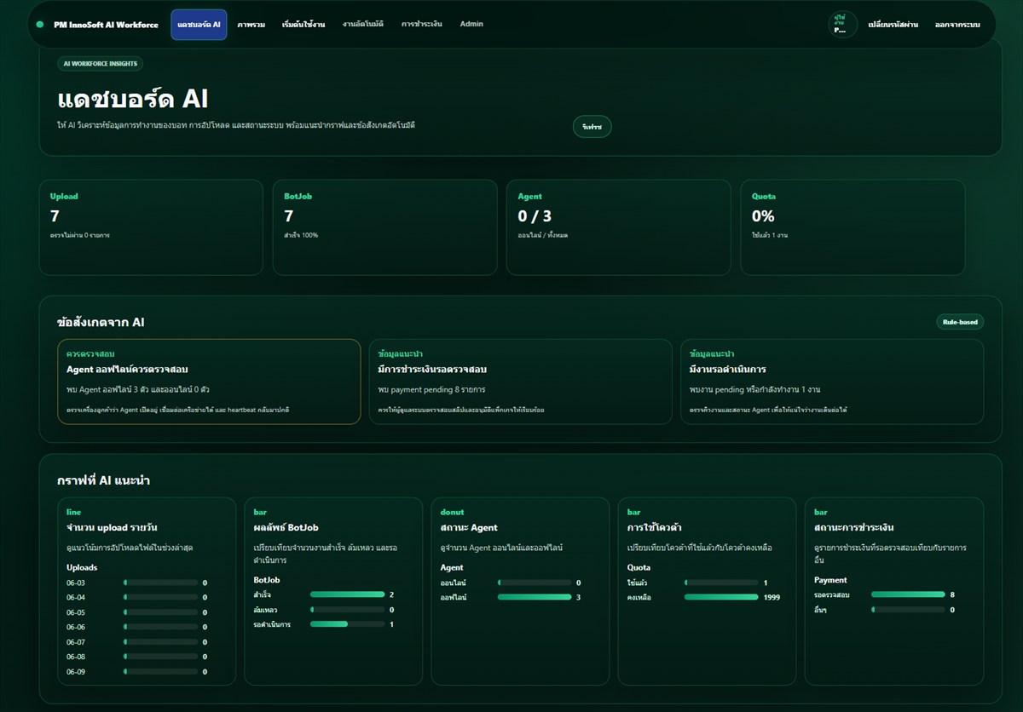Click the 'สำเร็จ 100%' text in BotJob card
Image resolution: width=1023 pixels, height=712 pixels.
[x=301, y=235]
